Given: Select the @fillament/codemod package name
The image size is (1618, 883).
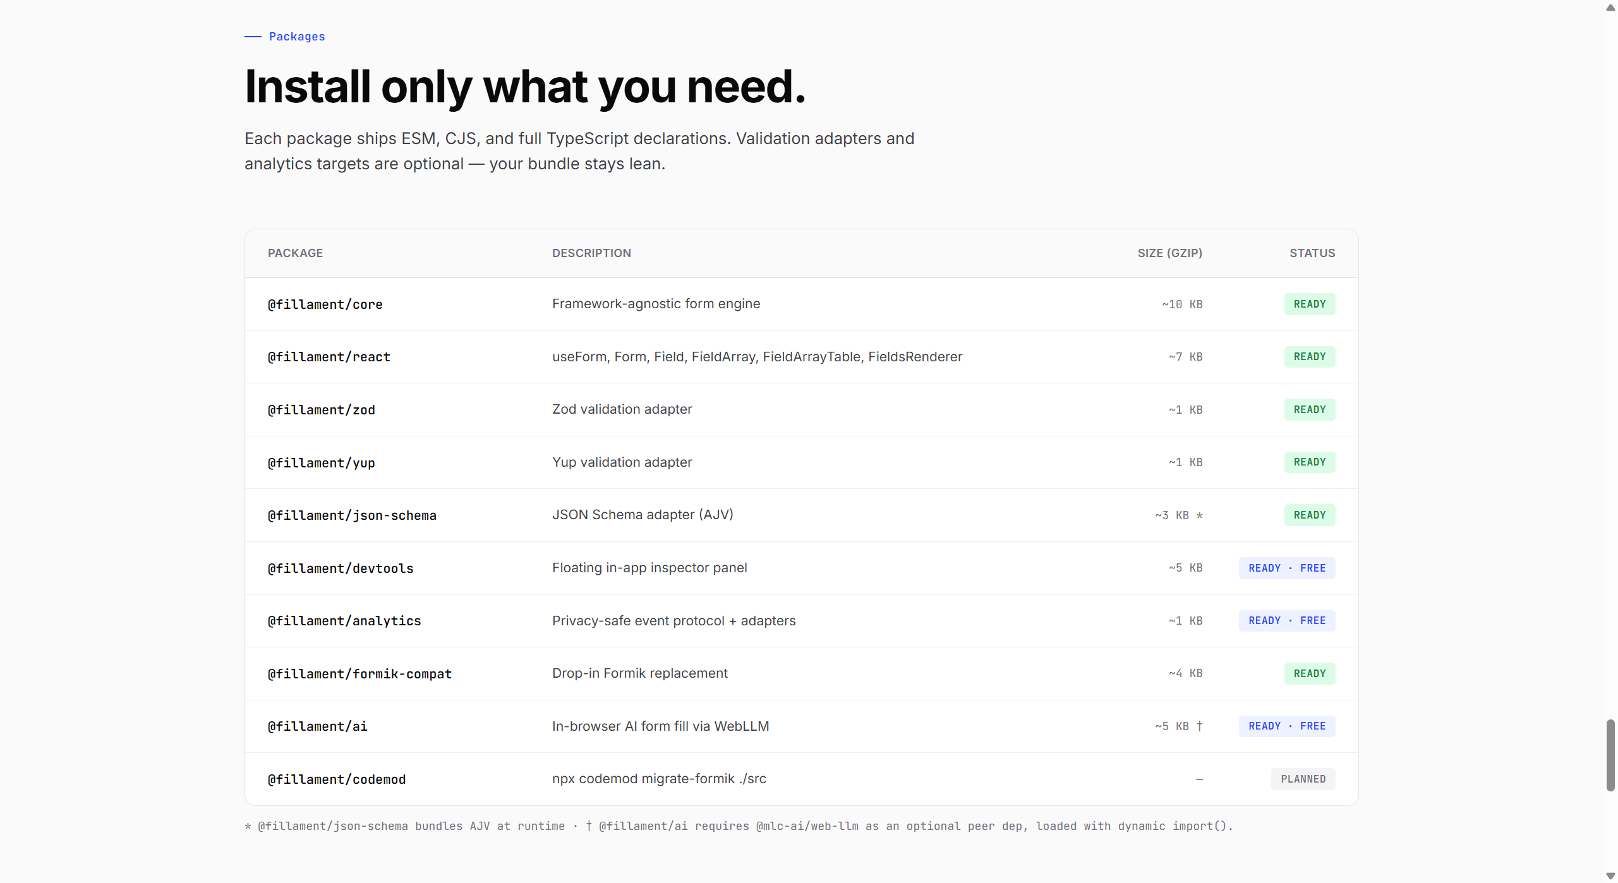Looking at the screenshot, I should pos(337,779).
